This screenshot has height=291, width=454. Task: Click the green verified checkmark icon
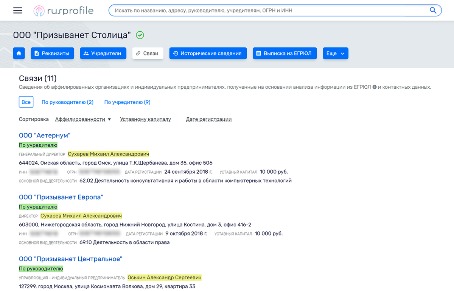coord(140,35)
